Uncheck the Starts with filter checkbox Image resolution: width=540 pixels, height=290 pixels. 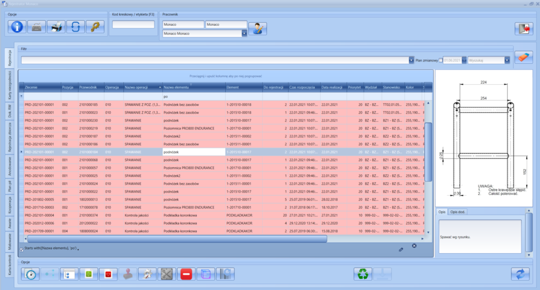22,249
